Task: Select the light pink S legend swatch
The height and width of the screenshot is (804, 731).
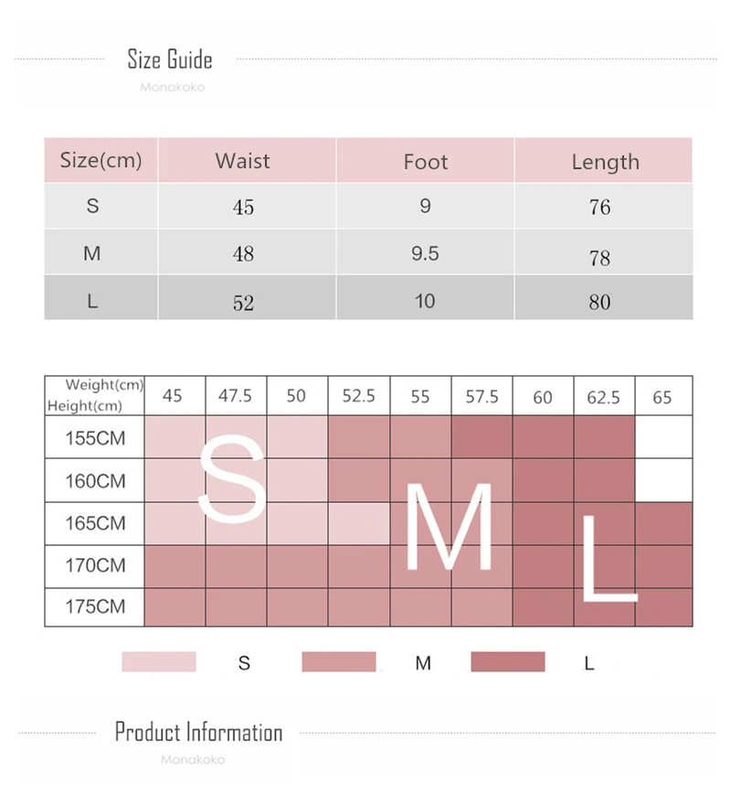Action: click(x=159, y=662)
